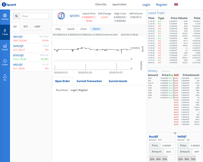
Task: Select the USDT market tab
Action: click(x=37, y=26)
